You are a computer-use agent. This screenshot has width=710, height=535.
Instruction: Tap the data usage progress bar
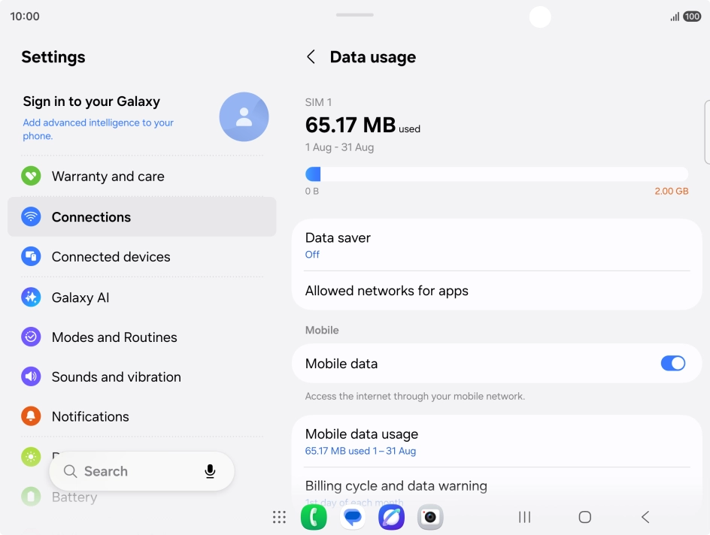(x=496, y=174)
